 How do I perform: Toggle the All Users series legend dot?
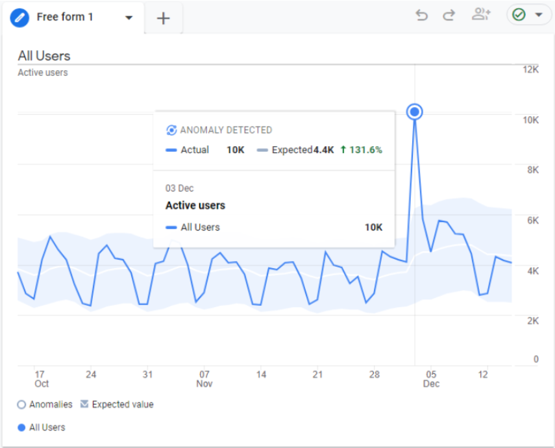click(22, 427)
